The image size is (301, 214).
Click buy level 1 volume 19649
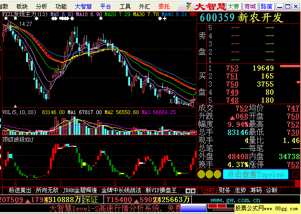[x=263, y=68]
